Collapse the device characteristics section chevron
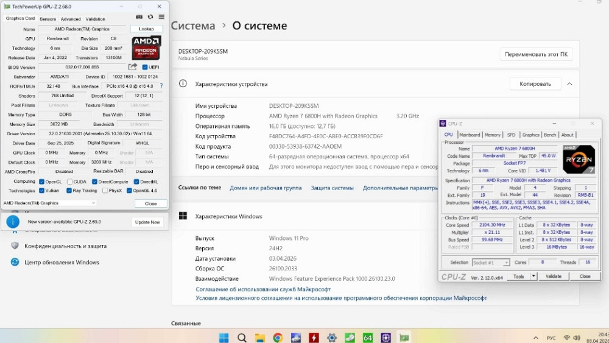The width and height of the screenshot is (609, 343). coord(569,84)
